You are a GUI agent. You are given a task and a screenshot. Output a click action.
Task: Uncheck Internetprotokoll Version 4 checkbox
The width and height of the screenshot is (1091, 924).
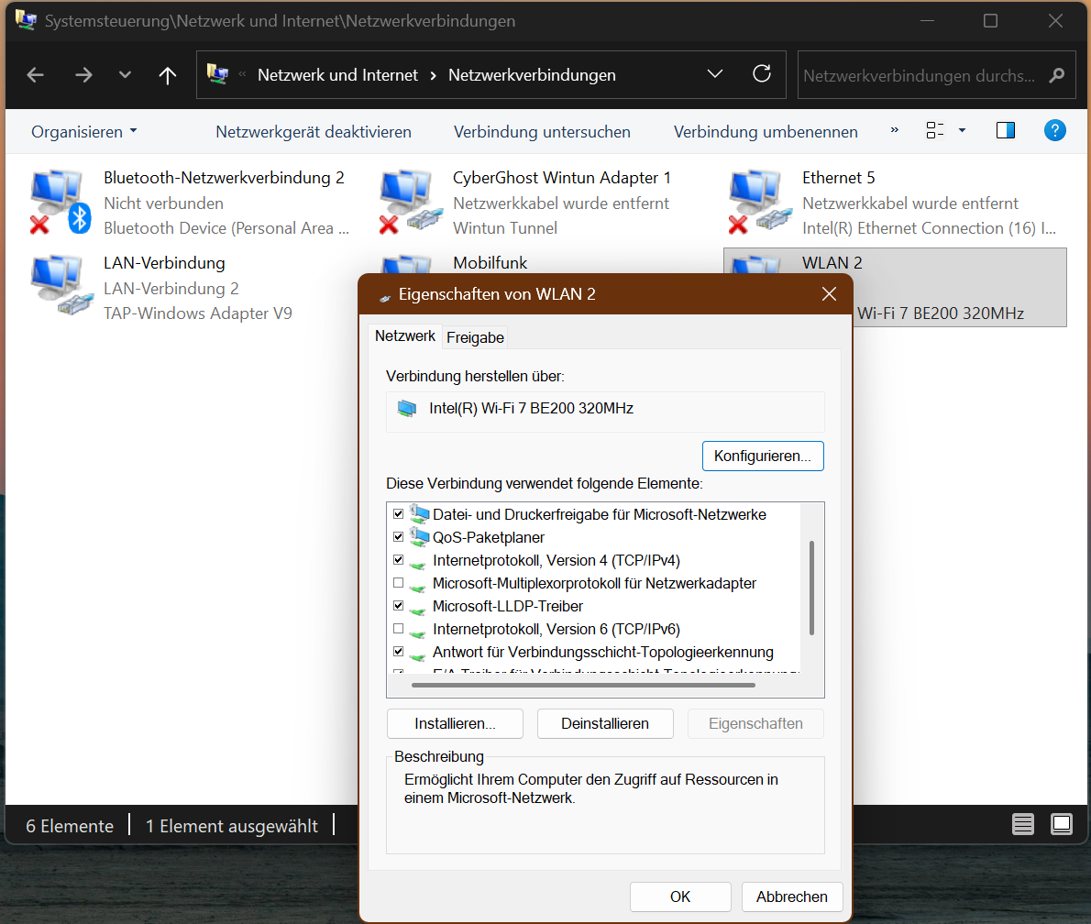click(x=398, y=560)
